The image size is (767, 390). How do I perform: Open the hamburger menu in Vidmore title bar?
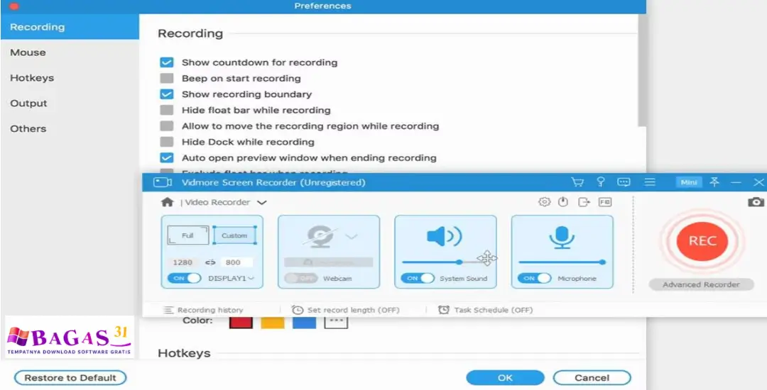click(650, 182)
